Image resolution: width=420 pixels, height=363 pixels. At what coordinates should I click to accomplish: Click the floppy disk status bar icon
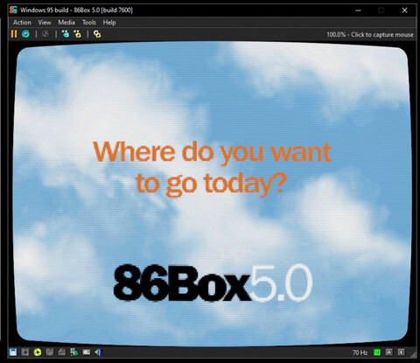point(13,353)
